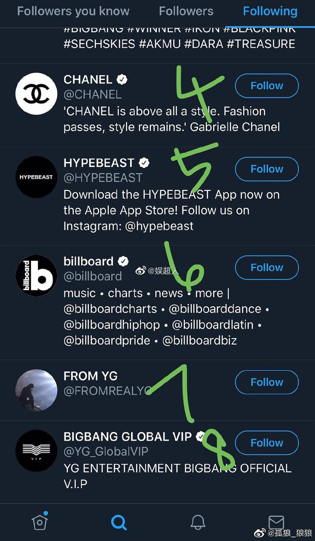Follow the CHANEL account
315x541 pixels.
tap(267, 86)
